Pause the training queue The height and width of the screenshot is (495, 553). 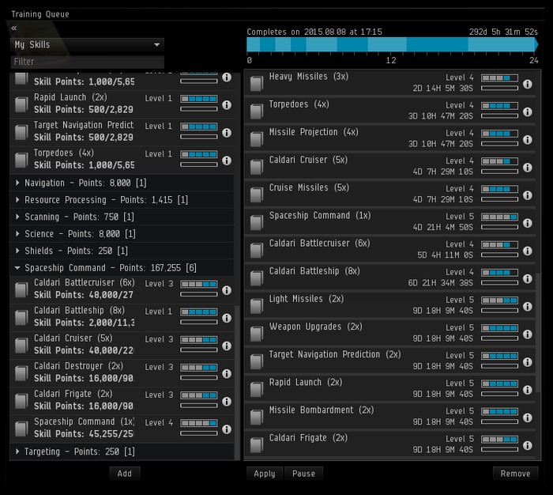pyautogui.click(x=303, y=474)
